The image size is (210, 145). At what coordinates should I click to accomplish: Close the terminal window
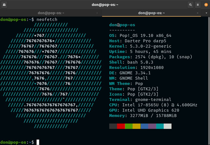point(206,5)
